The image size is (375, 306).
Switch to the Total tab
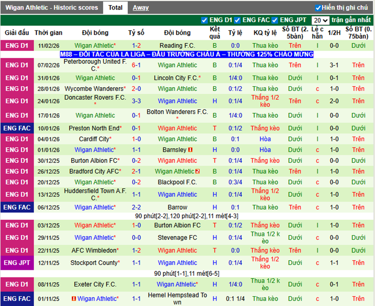115,8
